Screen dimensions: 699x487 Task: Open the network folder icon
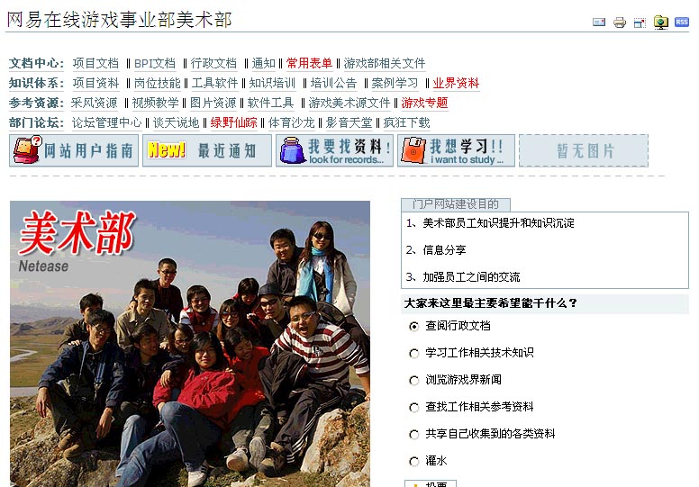pos(660,23)
